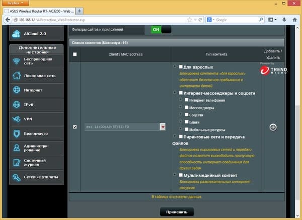Click the page vertical scrollbar thumb
The width and height of the screenshot is (302, 220).
pos(297,152)
